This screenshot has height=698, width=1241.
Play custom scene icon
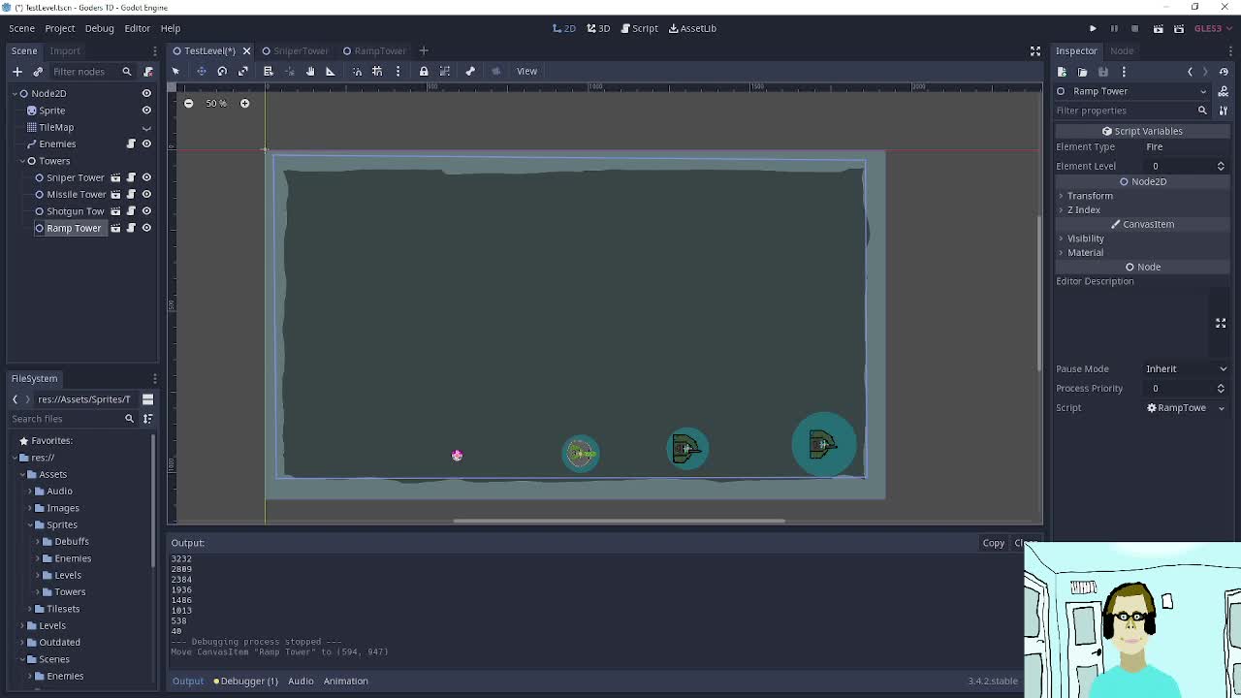pos(1179,28)
